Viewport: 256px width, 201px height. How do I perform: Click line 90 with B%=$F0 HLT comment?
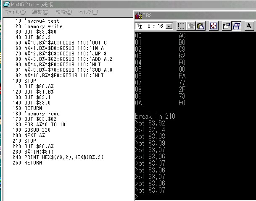[x=58, y=65]
